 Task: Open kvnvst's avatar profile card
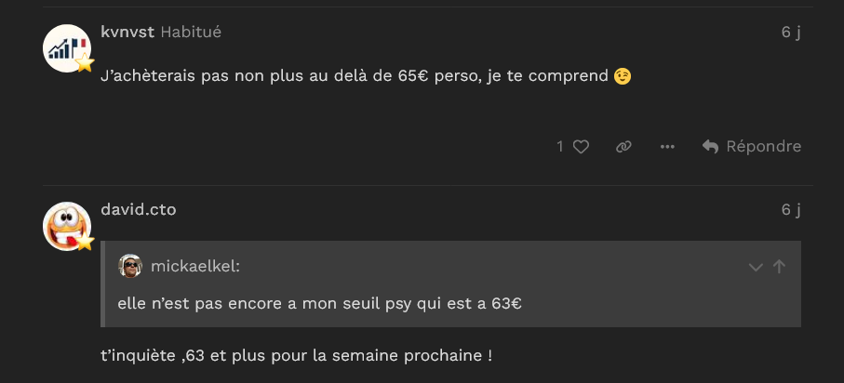(x=68, y=48)
